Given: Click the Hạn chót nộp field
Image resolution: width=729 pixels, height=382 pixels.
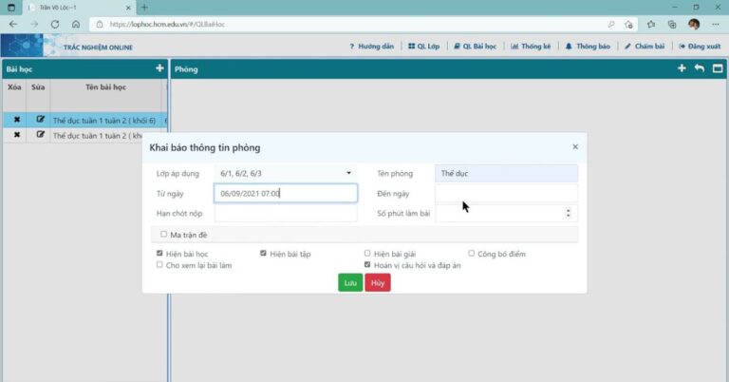Looking at the screenshot, I should (x=286, y=213).
